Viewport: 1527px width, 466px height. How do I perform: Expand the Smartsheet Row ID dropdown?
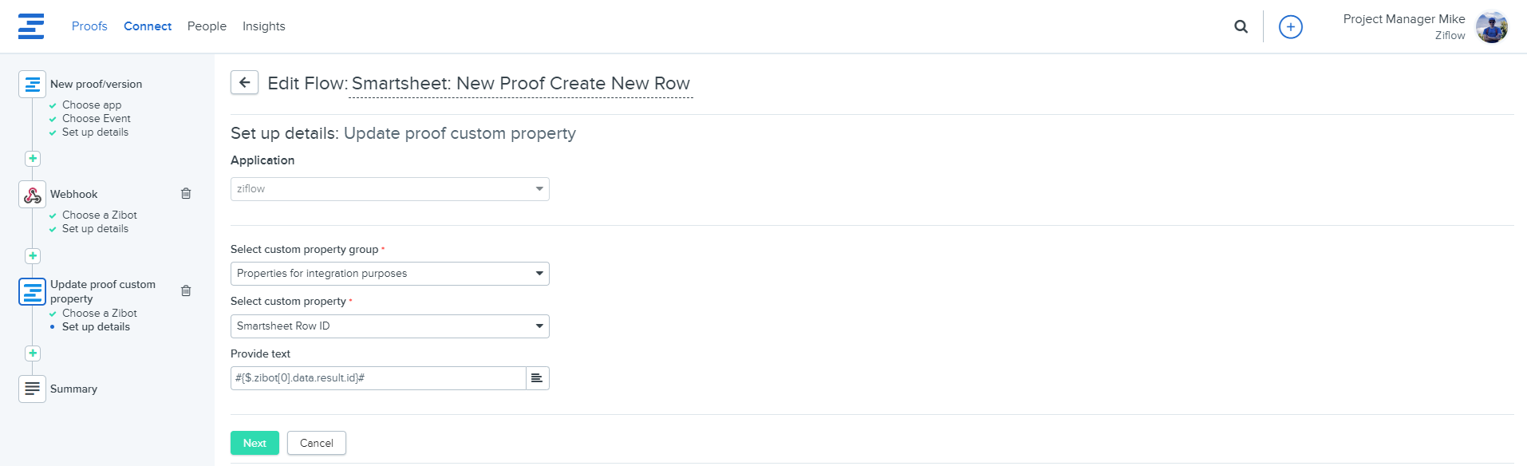389,326
